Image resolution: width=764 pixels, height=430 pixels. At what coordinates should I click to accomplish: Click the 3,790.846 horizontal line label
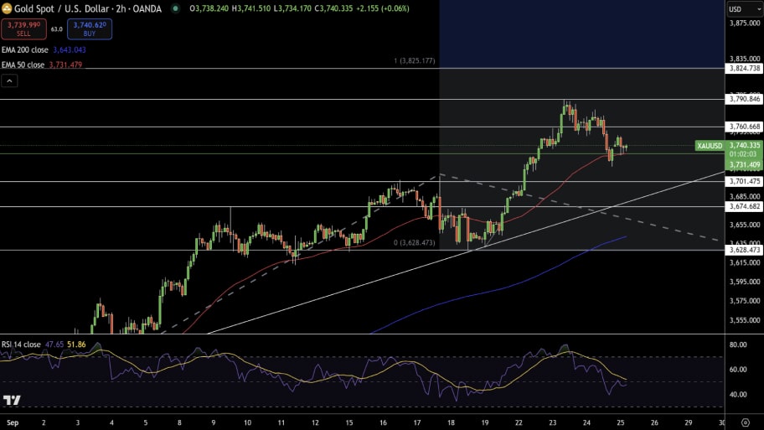744,99
